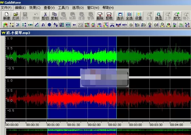The width and height of the screenshot is (191, 135).
Task: Open the Mechanize effect gear icon
Action: click(x=49, y=25)
